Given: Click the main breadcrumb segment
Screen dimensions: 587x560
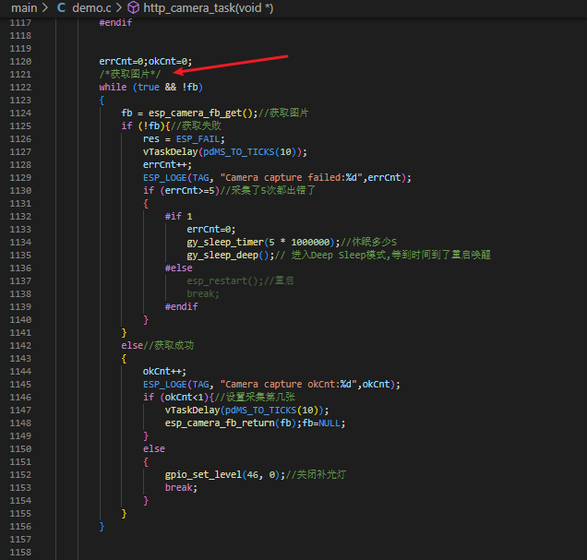Looking at the screenshot, I should tap(24, 8).
